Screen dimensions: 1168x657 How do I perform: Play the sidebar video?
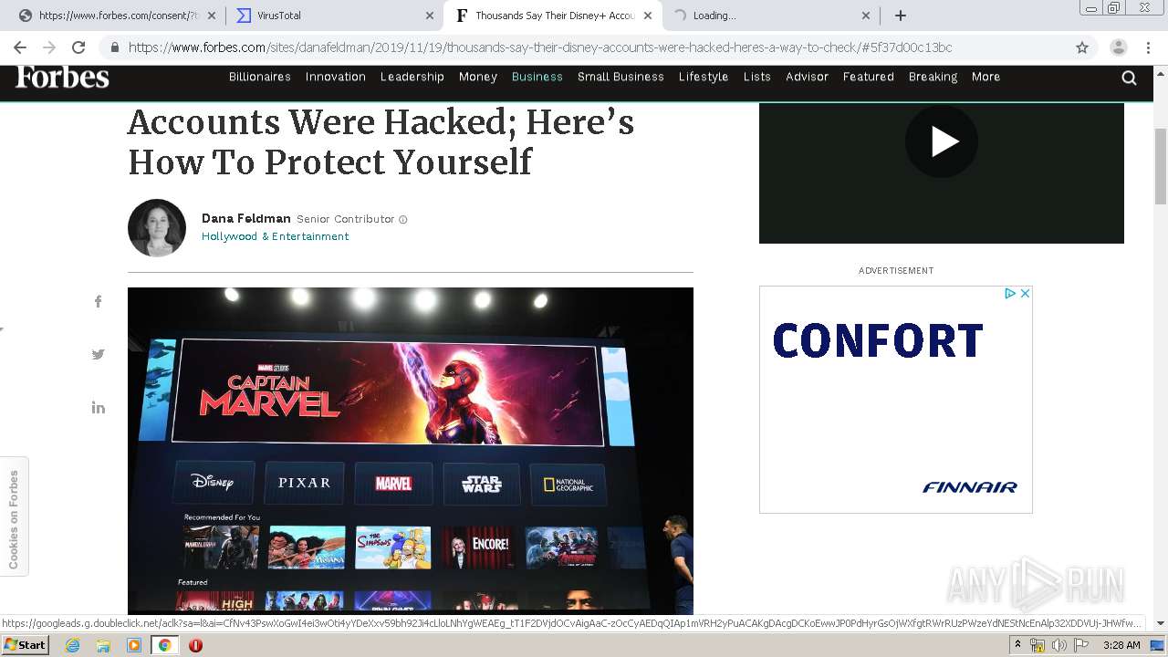[942, 141]
